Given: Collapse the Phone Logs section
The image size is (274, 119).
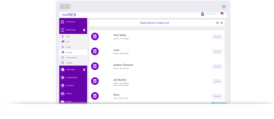Looking at the screenshot, I should (84, 30).
